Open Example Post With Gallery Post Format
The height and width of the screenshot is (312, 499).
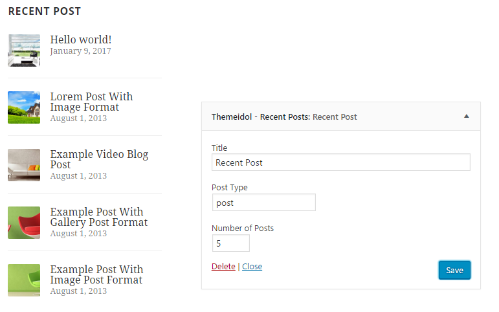pos(98,217)
